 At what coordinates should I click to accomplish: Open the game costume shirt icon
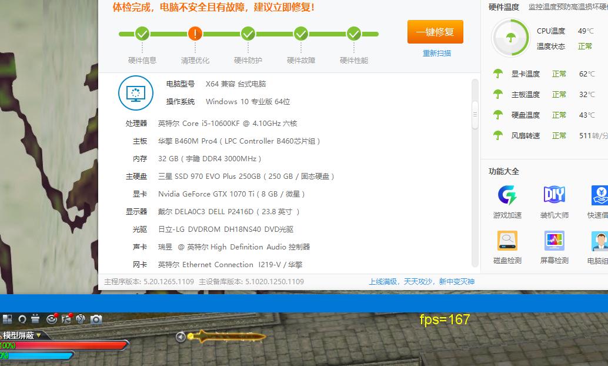81,319
